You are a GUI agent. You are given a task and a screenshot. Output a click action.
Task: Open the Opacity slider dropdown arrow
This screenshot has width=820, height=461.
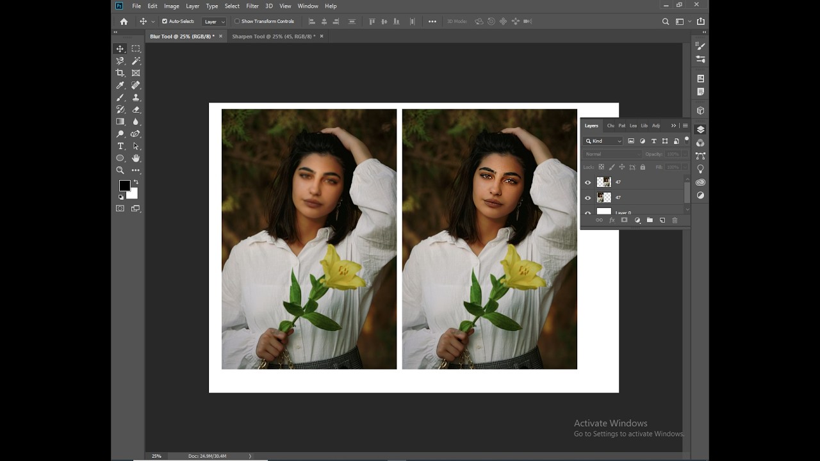pos(684,154)
